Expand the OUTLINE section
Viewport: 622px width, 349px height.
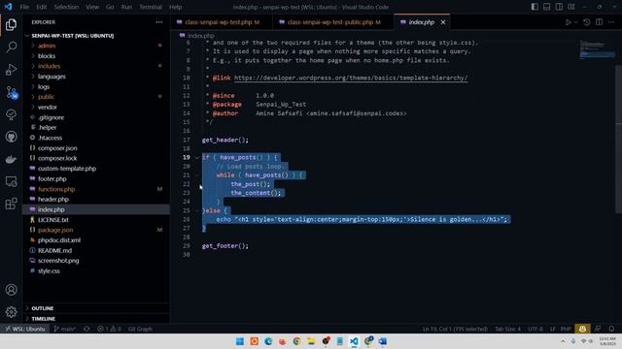[43, 308]
